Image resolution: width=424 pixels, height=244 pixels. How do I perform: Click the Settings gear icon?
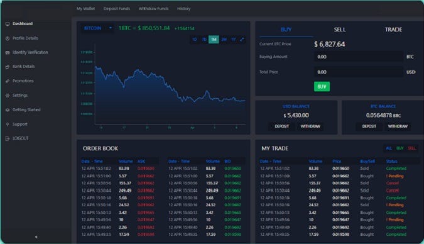8,96
